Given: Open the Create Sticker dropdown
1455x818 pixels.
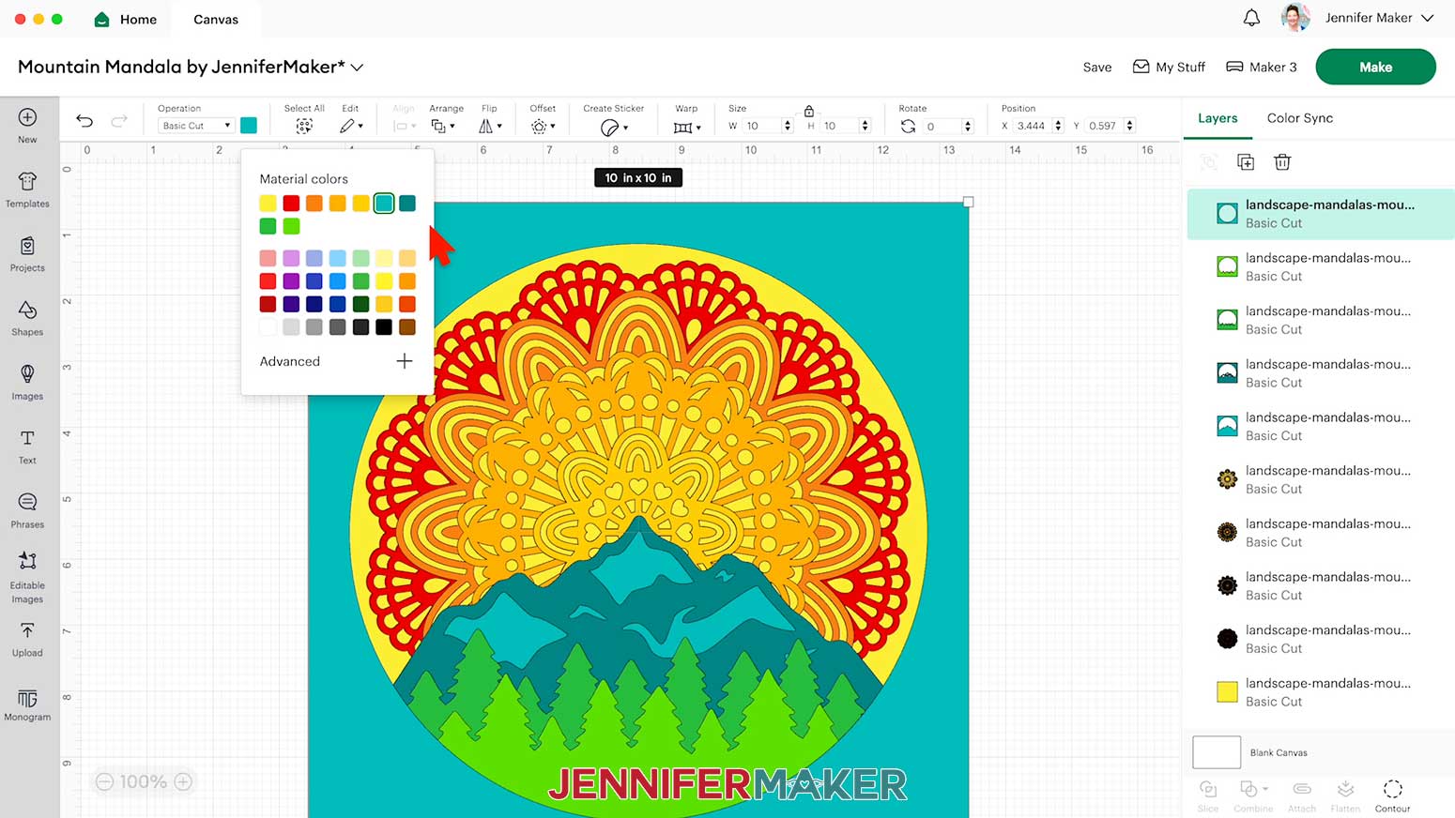Looking at the screenshot, I should (614, 127).
